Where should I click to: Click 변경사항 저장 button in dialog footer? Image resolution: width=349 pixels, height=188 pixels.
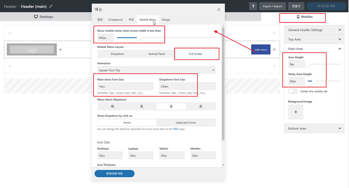click(115, 174)
